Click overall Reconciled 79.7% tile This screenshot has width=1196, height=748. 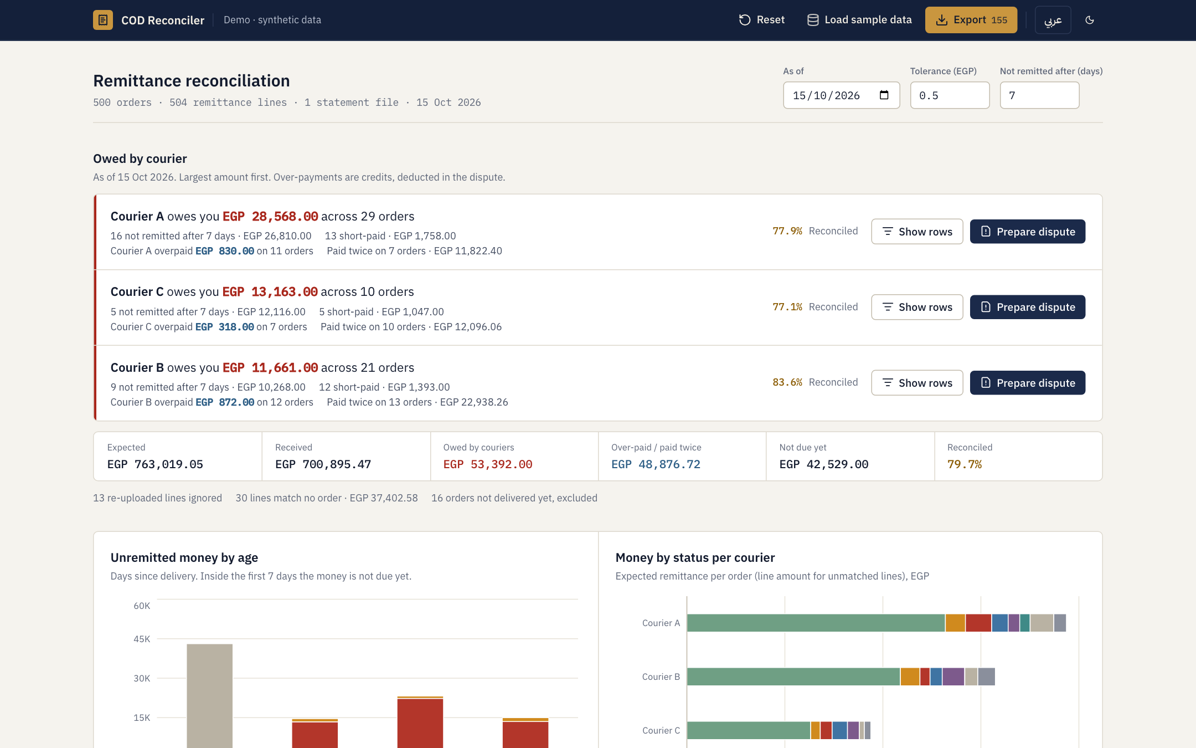pos(1018,457)
